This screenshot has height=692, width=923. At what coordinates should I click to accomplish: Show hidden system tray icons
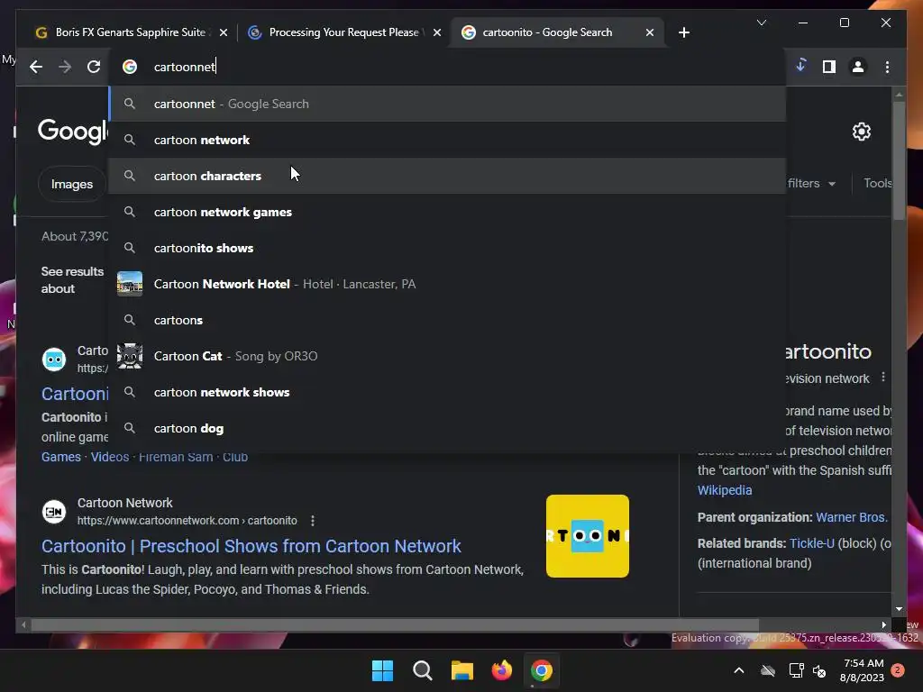(739, 670)
